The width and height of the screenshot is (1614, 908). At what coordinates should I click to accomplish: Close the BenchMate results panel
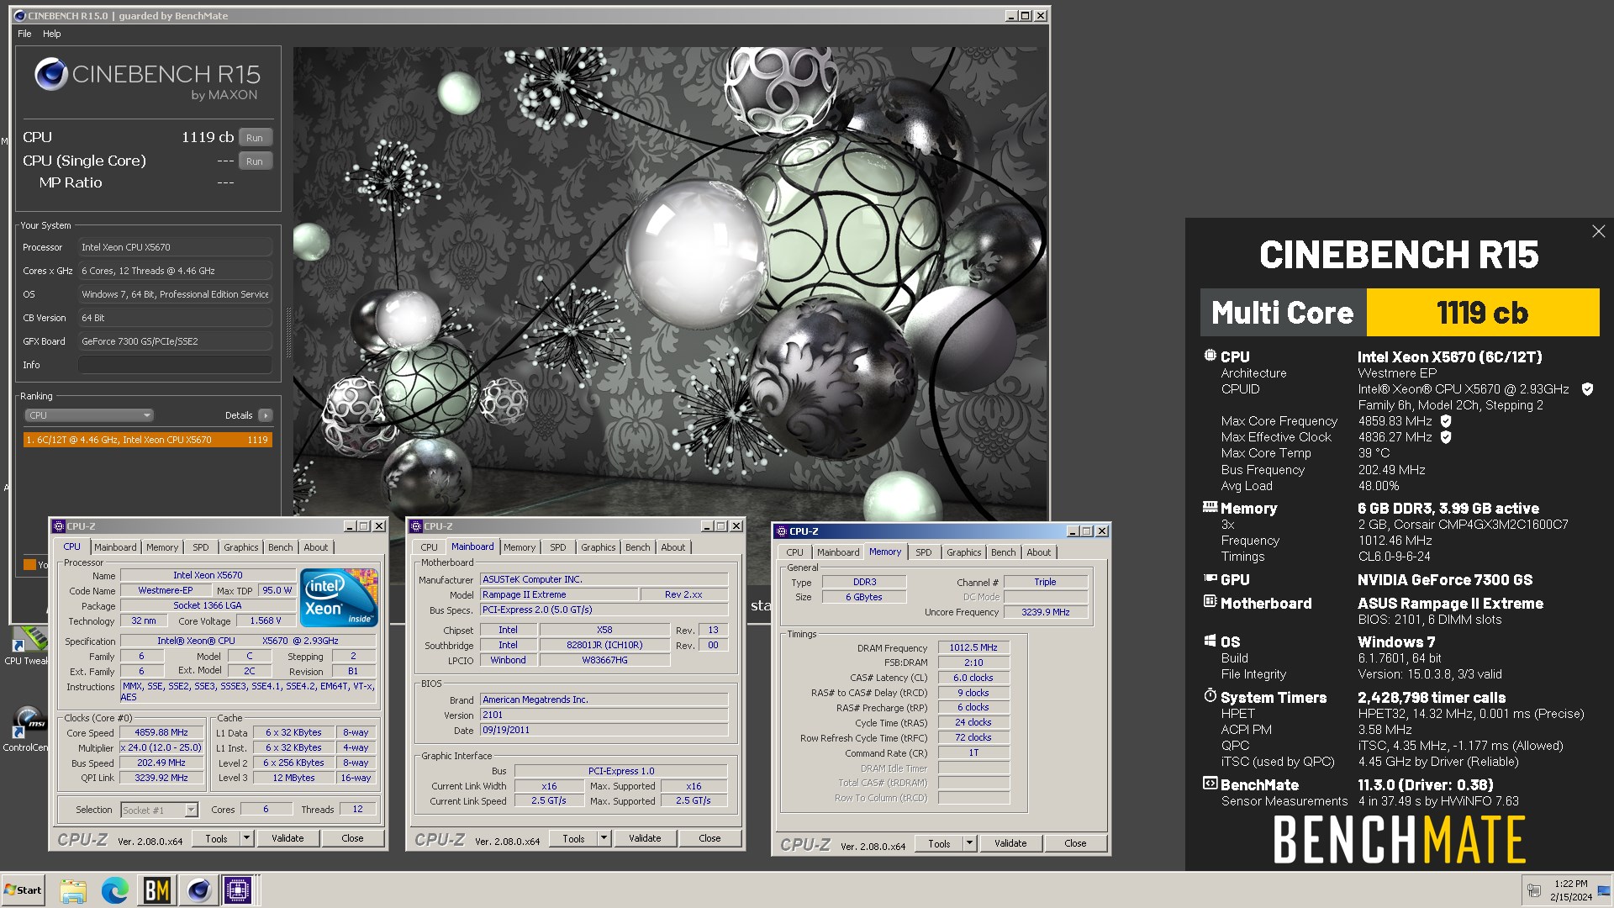(x=1598, y=231)
